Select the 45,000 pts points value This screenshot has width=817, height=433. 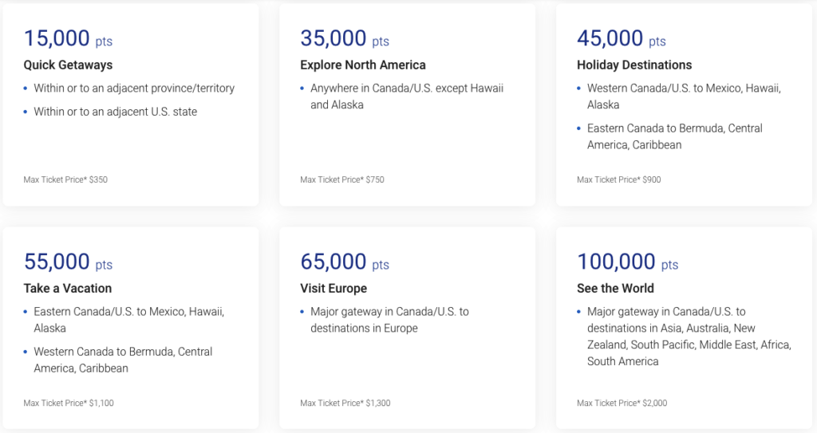pos(621,38)
